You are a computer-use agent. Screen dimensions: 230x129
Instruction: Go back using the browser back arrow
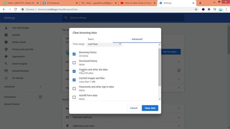(4, 9)
